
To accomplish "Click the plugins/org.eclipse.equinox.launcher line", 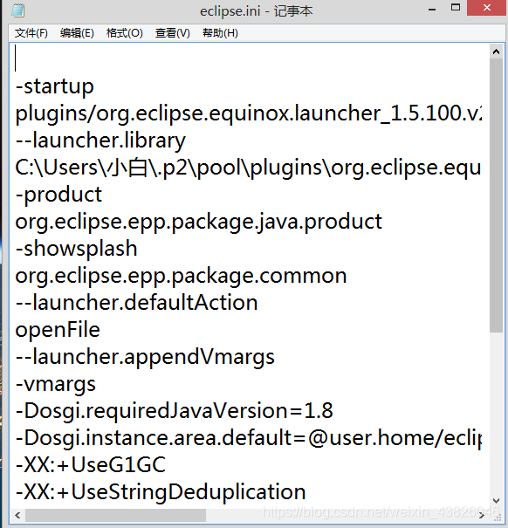I will tap(249, 113).
